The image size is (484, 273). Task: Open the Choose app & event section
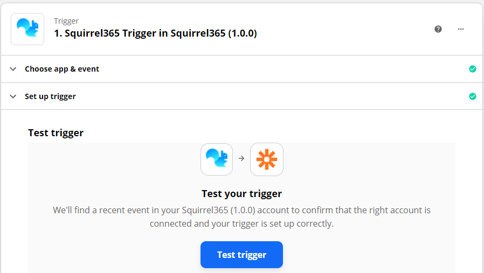click(x=241, y=69)
